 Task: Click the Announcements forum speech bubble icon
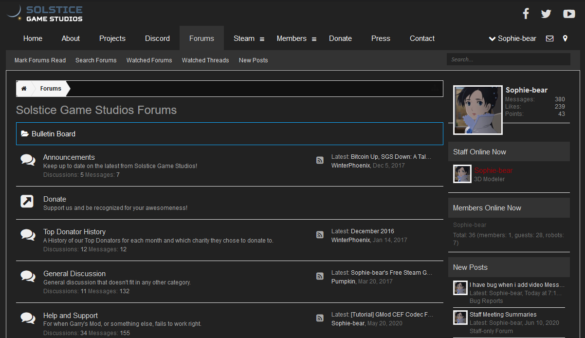28,160
